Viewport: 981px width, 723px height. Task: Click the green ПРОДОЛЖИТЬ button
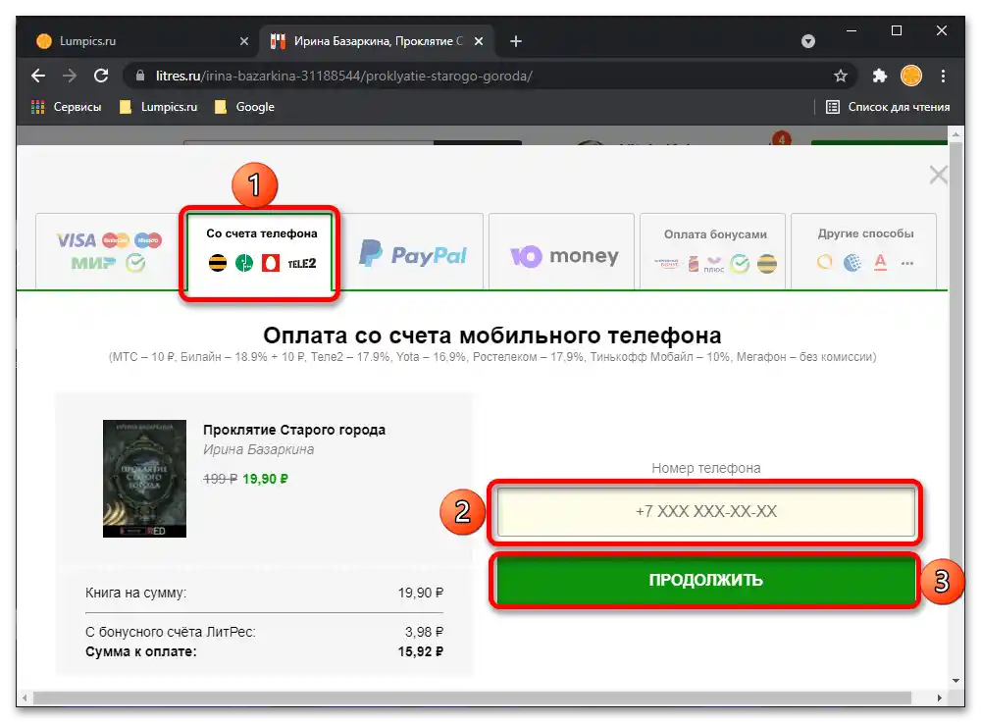point(705,580)
